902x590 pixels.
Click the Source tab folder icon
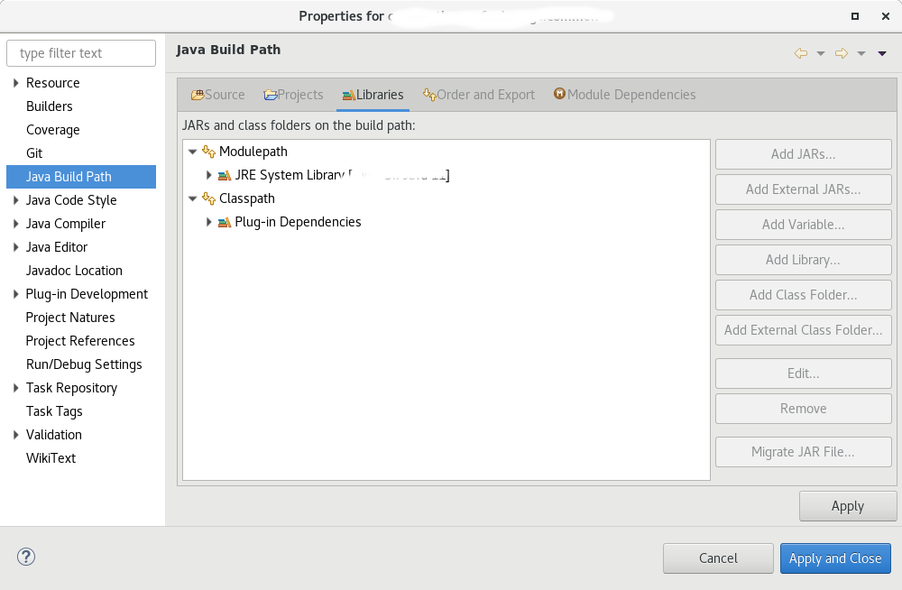point(198,95)
